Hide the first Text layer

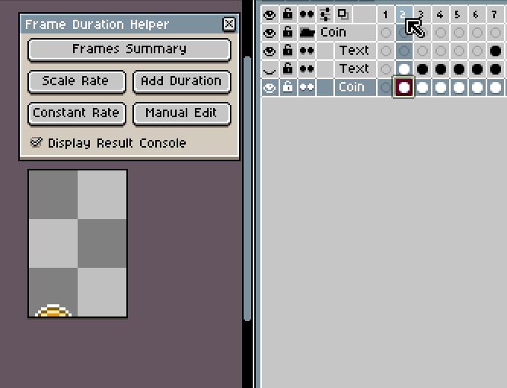269,51
